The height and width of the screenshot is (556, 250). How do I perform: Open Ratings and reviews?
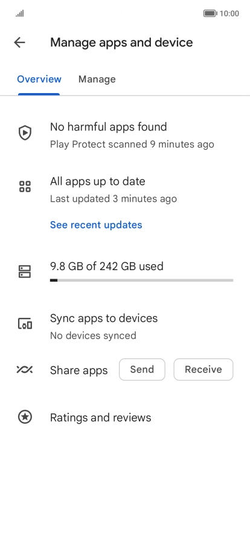click(x=125, y=418)
